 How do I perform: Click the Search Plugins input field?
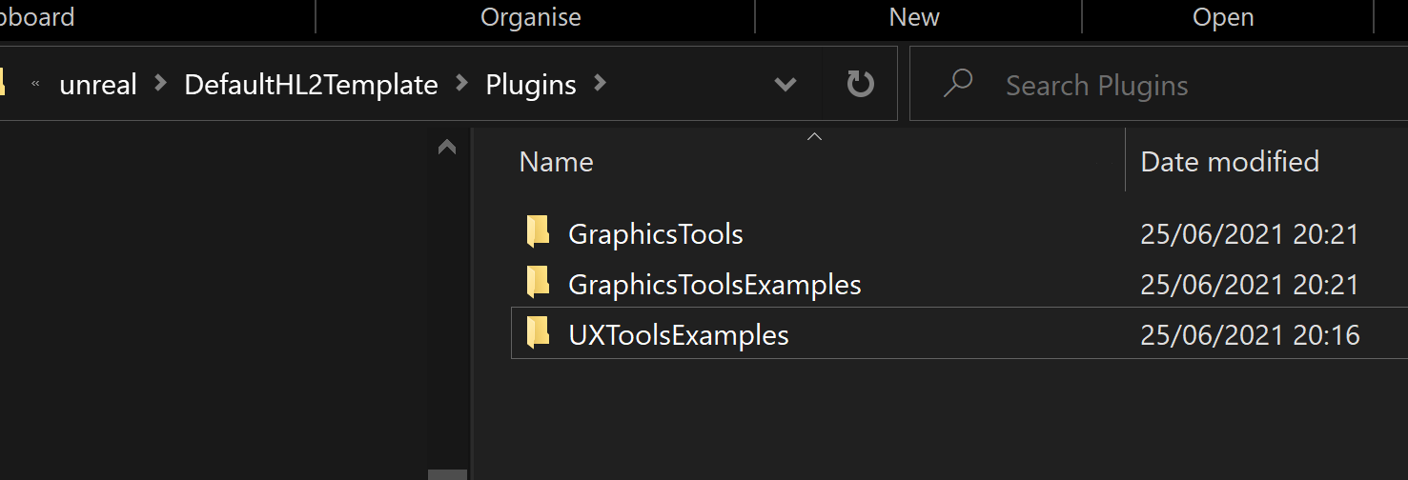[1158, 85]
